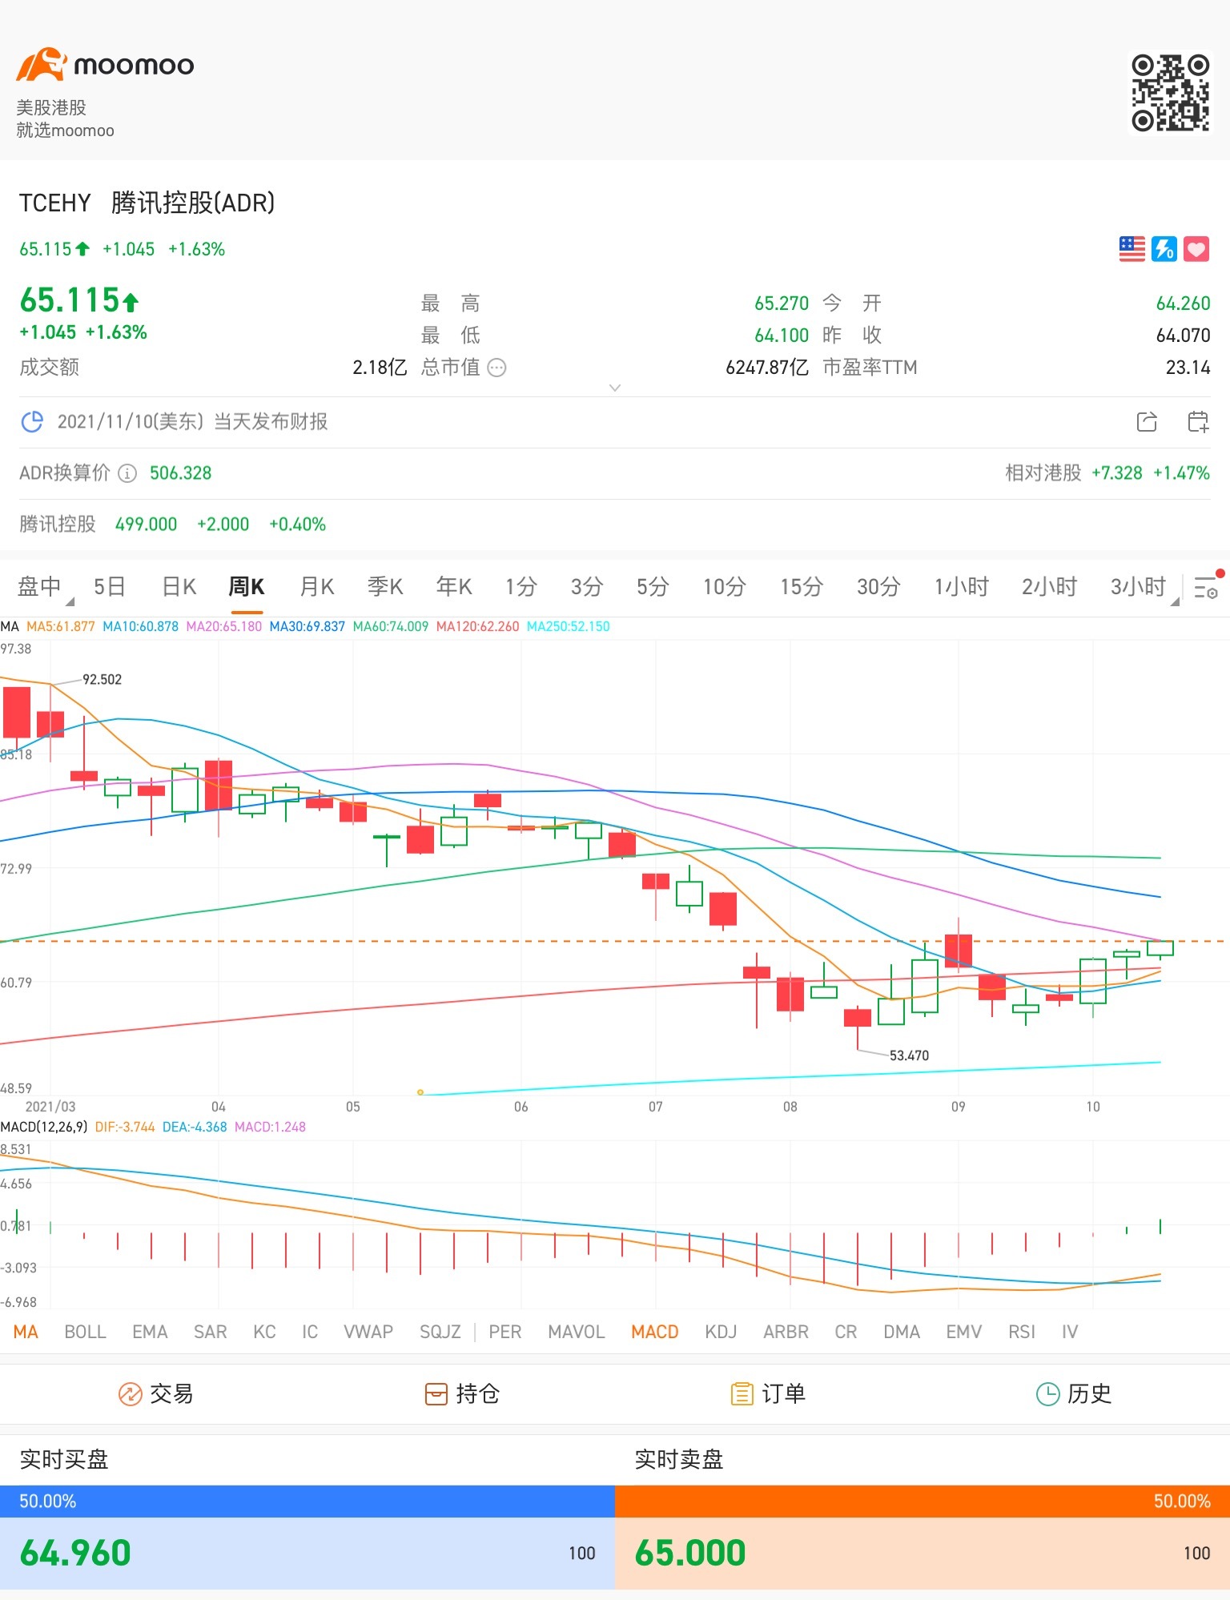This screenshot has width=1230, height=1600.
Task: Enable the BOLL overlay indicator
Action: pos(85,1332)
